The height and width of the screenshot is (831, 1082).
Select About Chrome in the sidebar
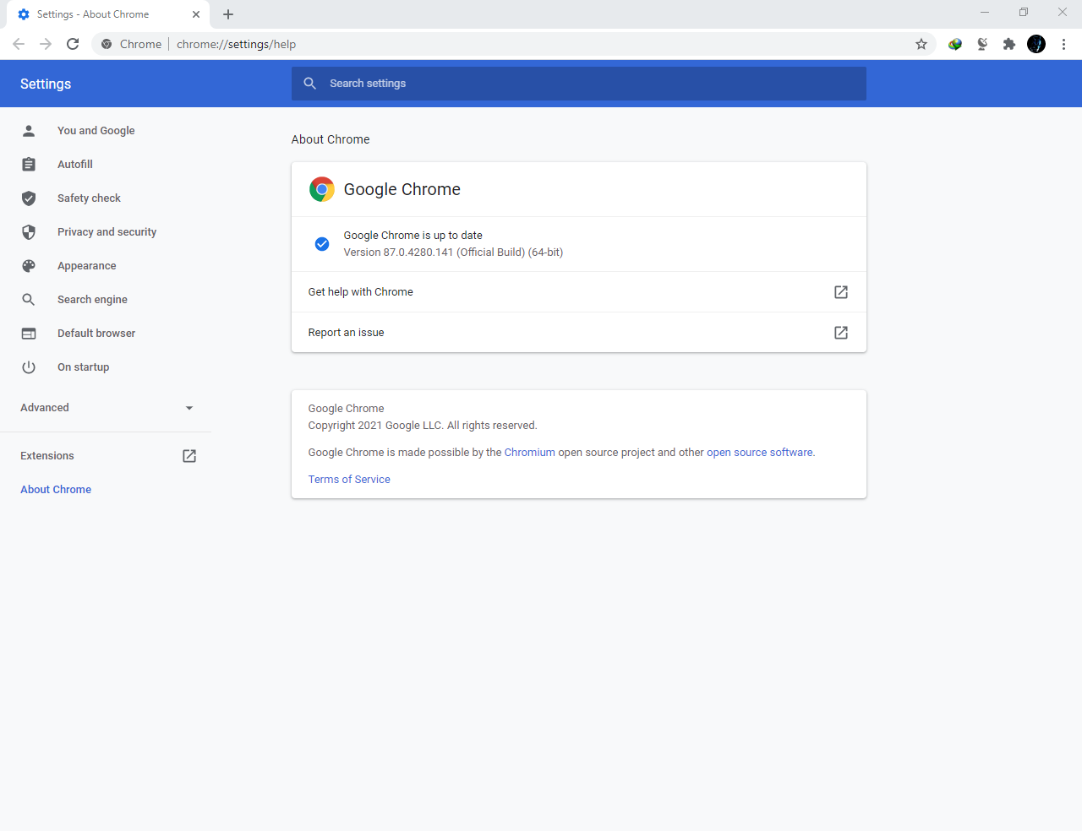click(56, 490)
